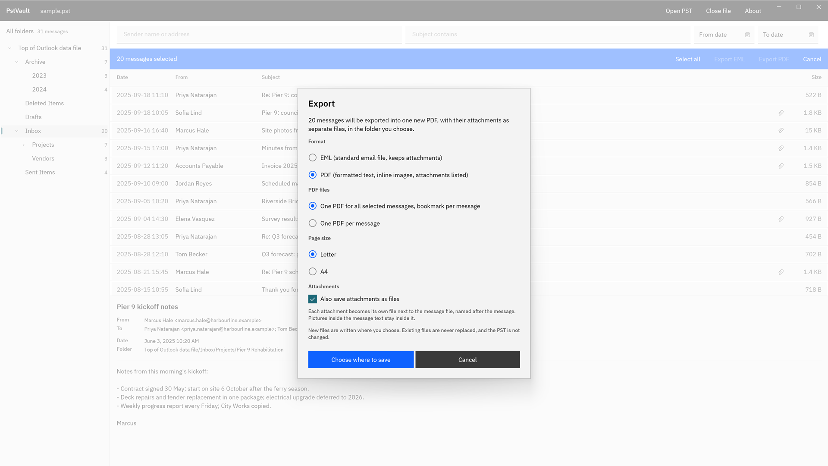Click attachment icon on Sofia Lind 10:05 row
The height and width of the screenshot is (466, 828).
[781, 113]
